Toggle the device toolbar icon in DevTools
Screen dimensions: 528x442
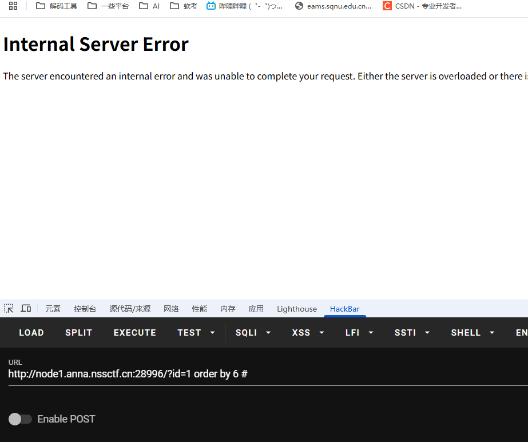click(26, 309)
